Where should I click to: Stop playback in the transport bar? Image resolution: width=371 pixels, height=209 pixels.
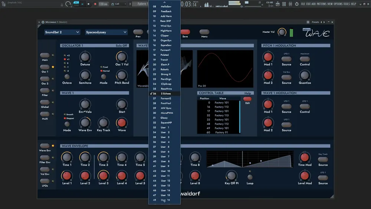(89, 4)
